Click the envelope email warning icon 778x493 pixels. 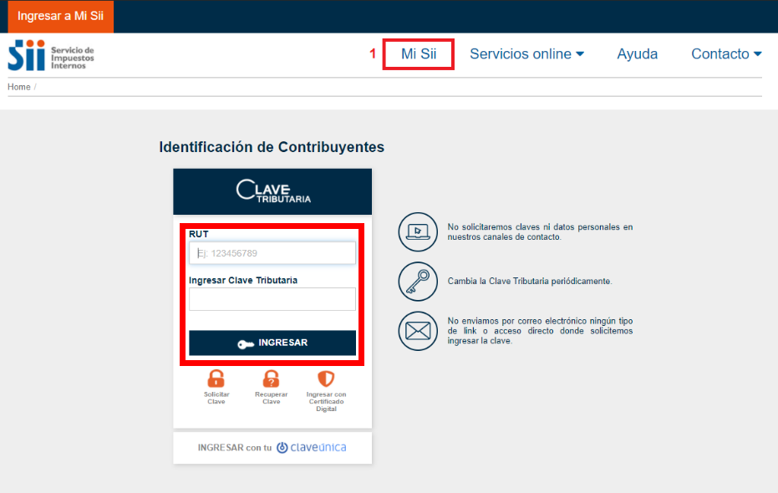click(x=418, y=331)
